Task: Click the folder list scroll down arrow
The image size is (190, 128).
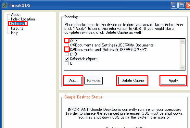Action: coord(182,67)
